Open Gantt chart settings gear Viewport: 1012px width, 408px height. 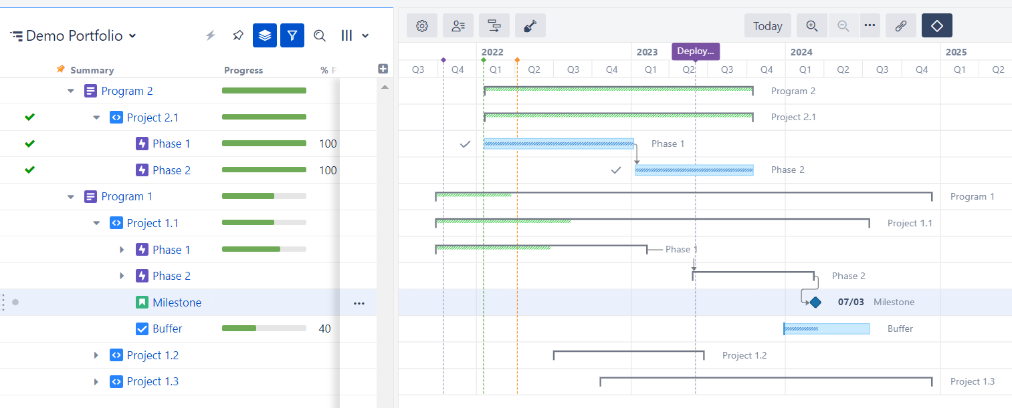coord(422,26)
